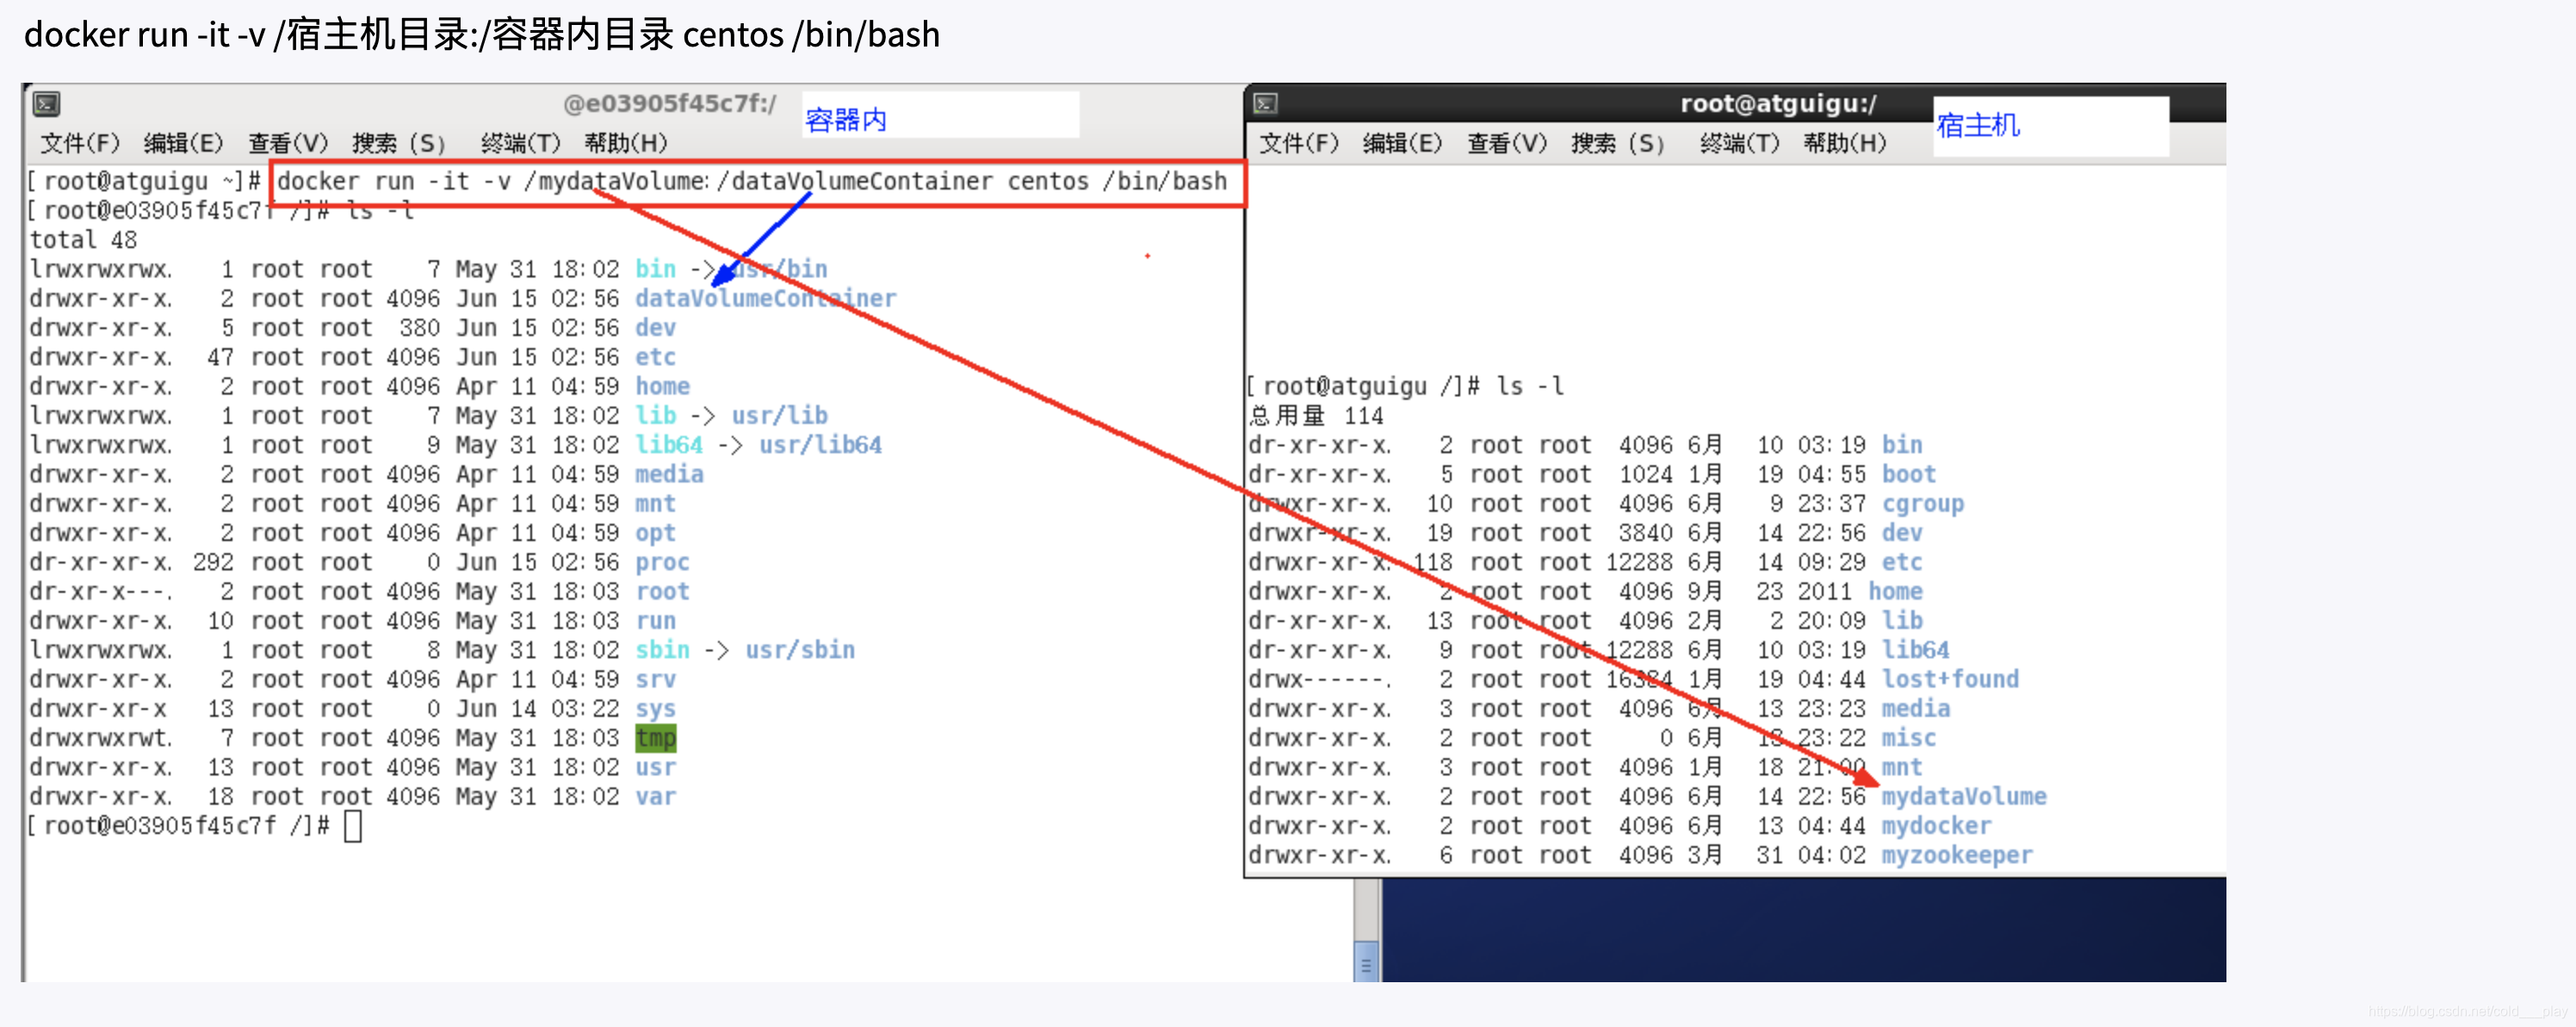
Task: Click the root@atguigu terminal window icon
Action: pos(1265,104)
